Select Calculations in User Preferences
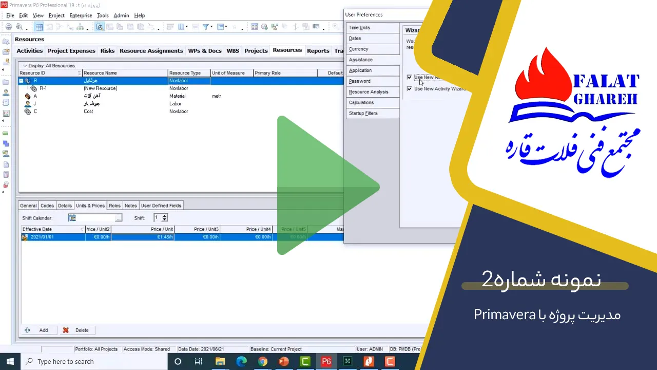This screenshot has height=370, width=657. (x=373, y=103)
